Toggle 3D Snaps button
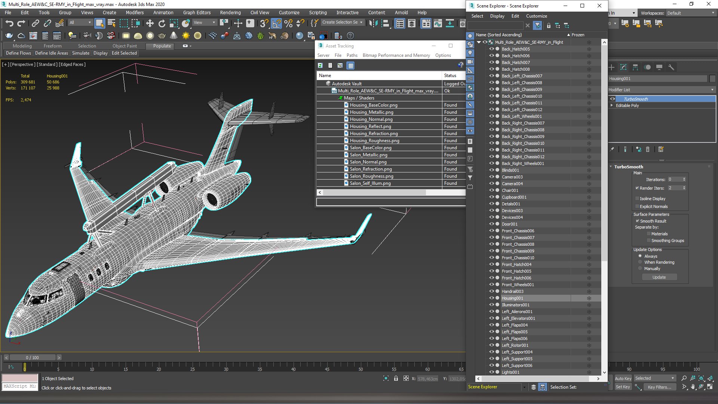Image resolution: width=718 pixels, height=404 pixels. point(264,23)
